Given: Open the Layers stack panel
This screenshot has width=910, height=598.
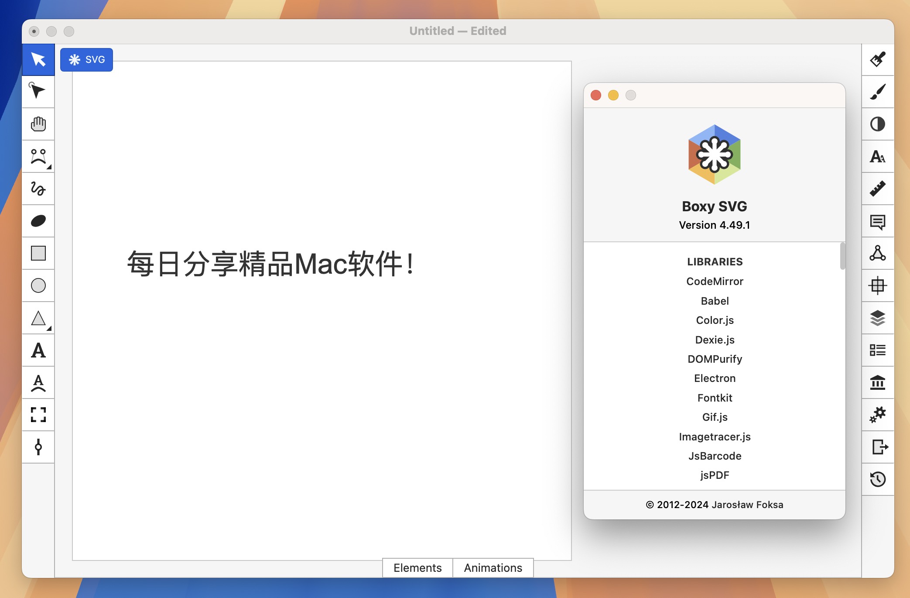Looking at the screenshot, I should [878, 318].
